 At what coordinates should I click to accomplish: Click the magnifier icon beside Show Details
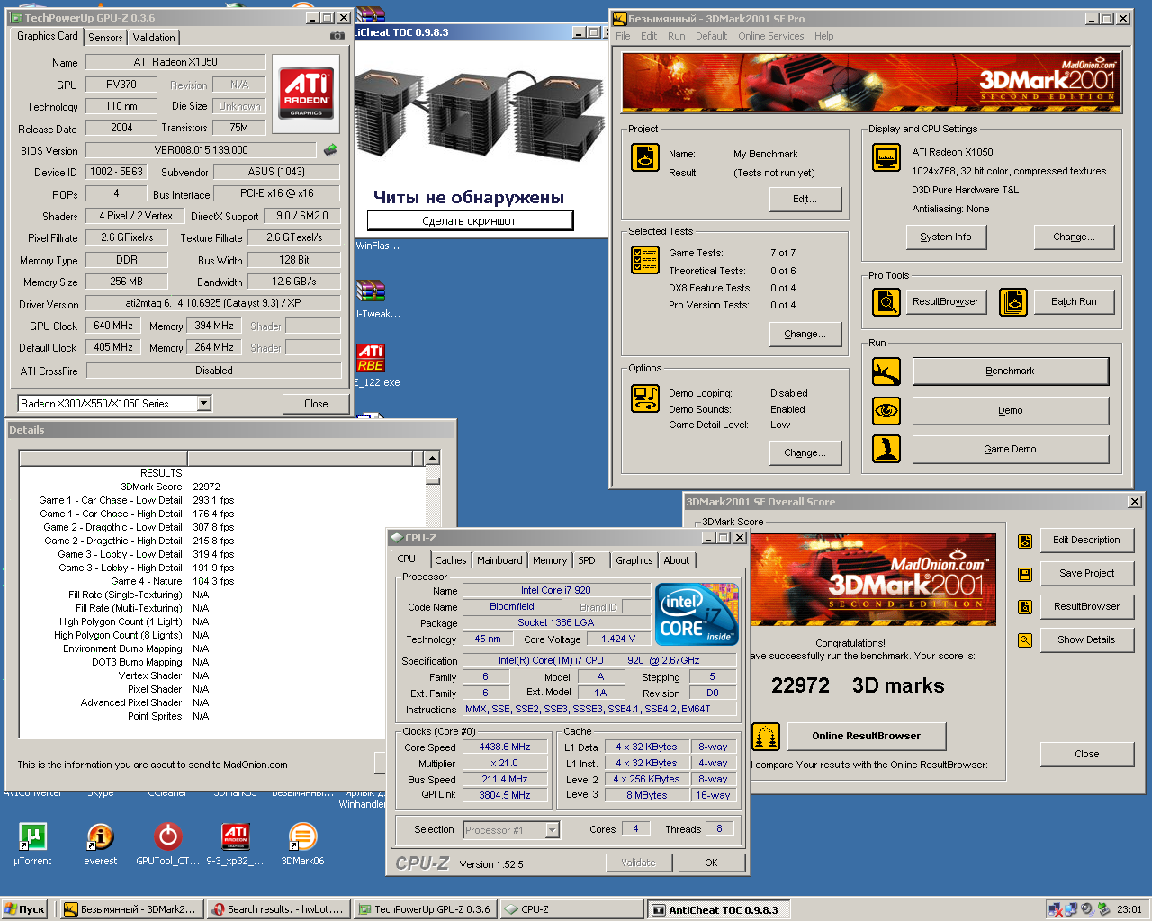tap(1025, 640)
